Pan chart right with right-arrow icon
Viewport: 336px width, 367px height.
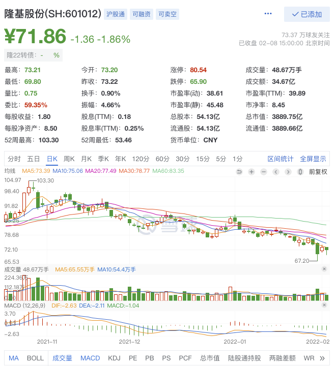[x=288, y=172]
